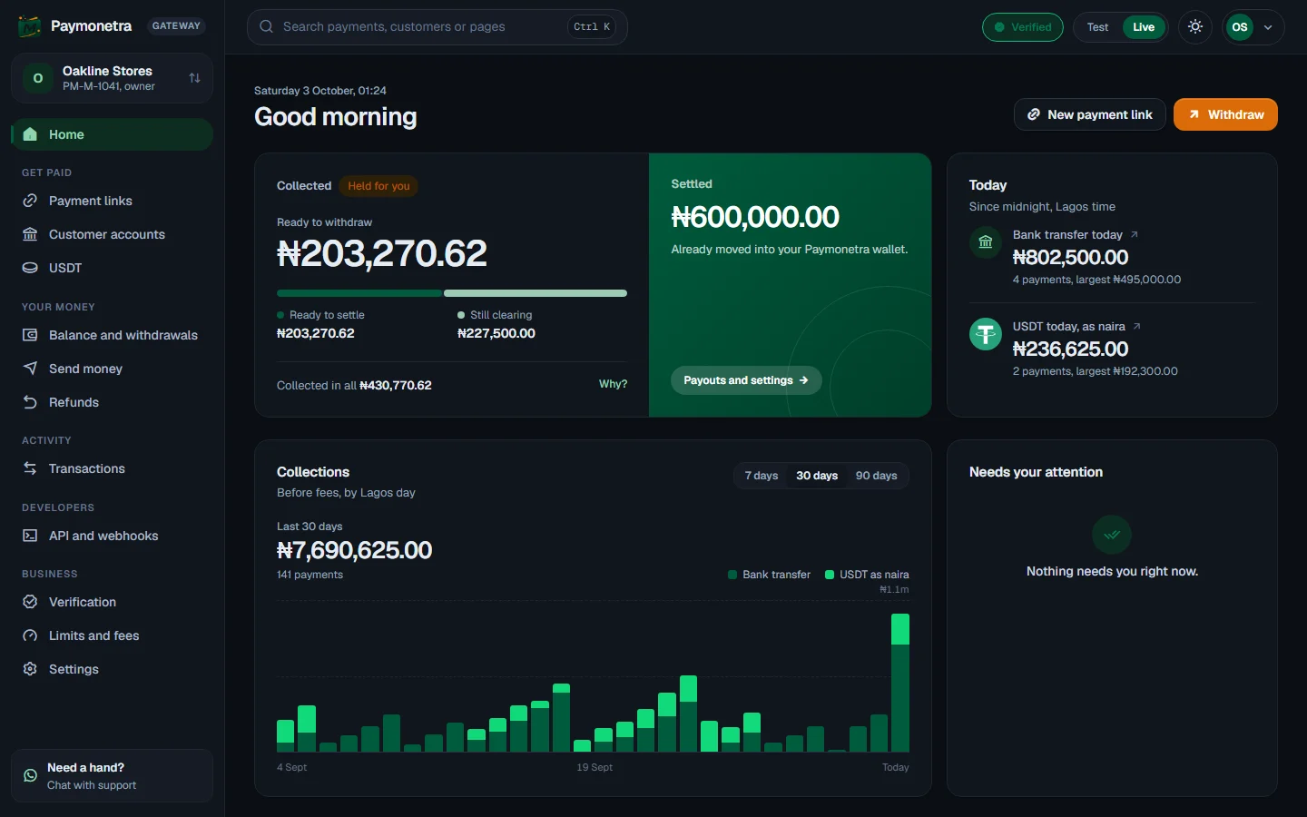The image size is (1307, 817).
Task: Click the Paymonetra logo icon
Action: pyautogui.click(x=29, y=26)
